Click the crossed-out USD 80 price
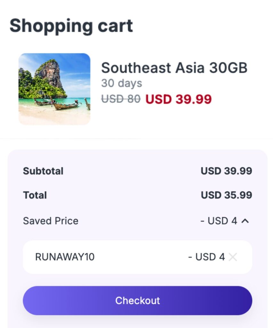 (x=121, y=99)
